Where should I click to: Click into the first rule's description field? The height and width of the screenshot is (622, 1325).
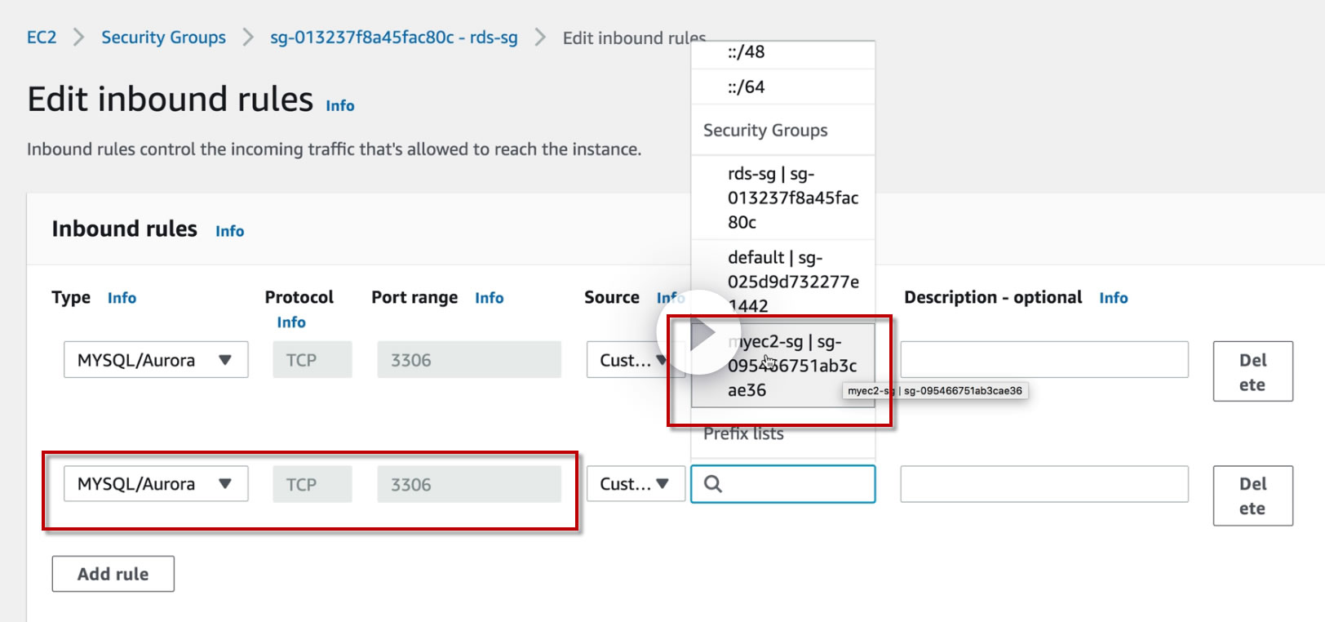[1044, 360]
